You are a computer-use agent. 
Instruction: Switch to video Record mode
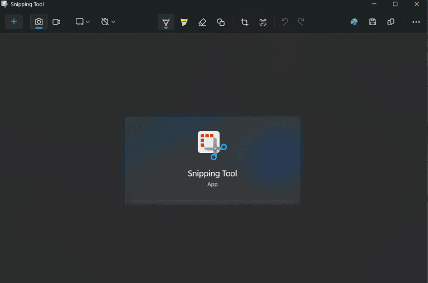point(56,22)
